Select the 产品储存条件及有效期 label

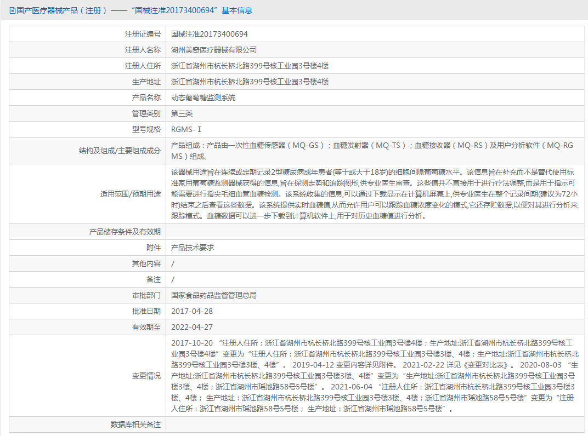pyautogui.click(x=125, y=232)
